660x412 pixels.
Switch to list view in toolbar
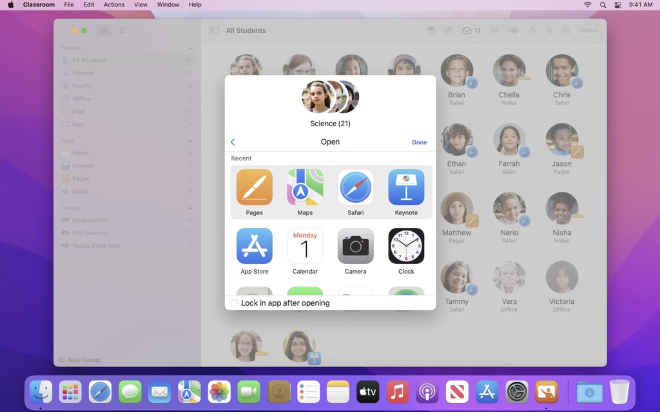(121, 30)
